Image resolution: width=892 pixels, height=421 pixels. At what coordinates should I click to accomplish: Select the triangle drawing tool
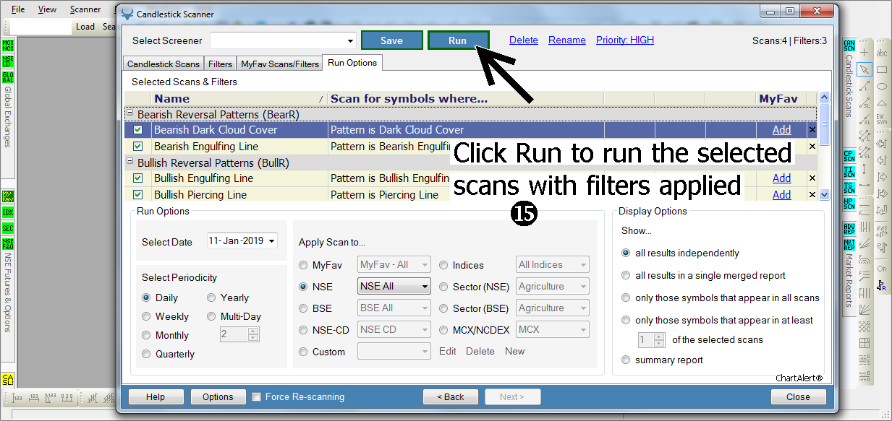pyautogui.click(x=882, y=103)
